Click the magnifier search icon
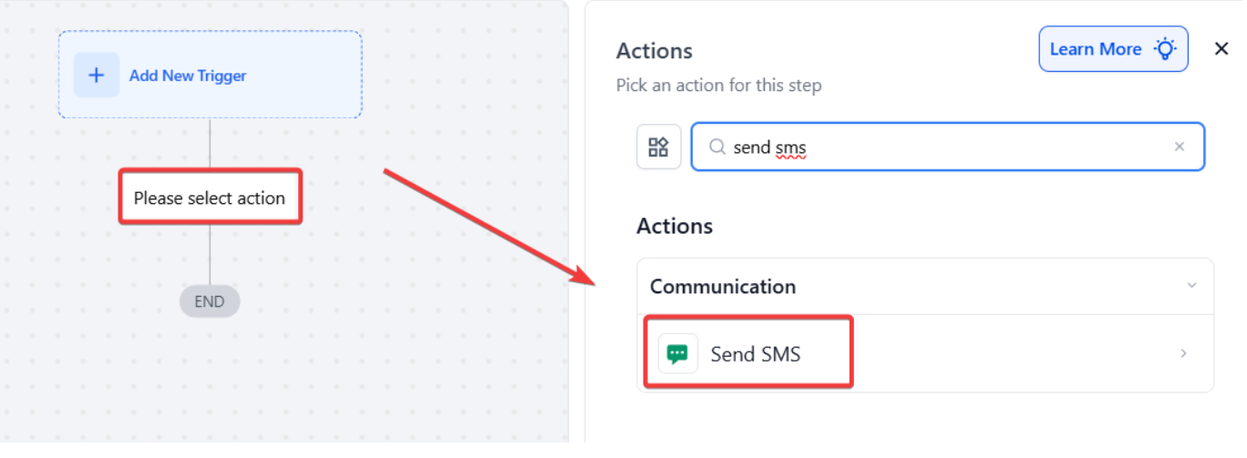The image size is (1247, 458). [717, 147]
